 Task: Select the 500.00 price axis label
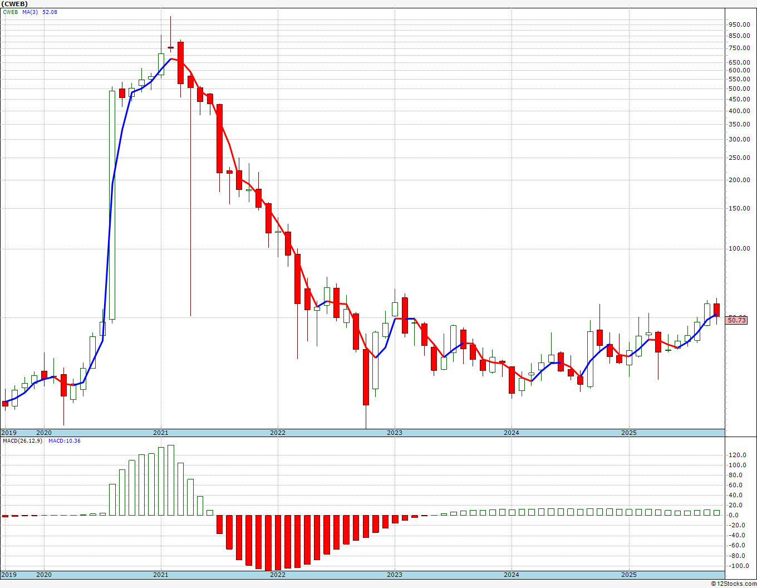tap(739, 89)
